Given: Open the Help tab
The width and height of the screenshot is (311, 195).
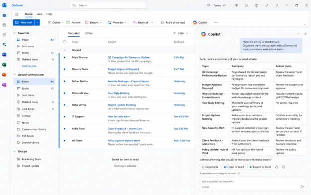Looking at the screenshot, I should click(x=49, y=14).
